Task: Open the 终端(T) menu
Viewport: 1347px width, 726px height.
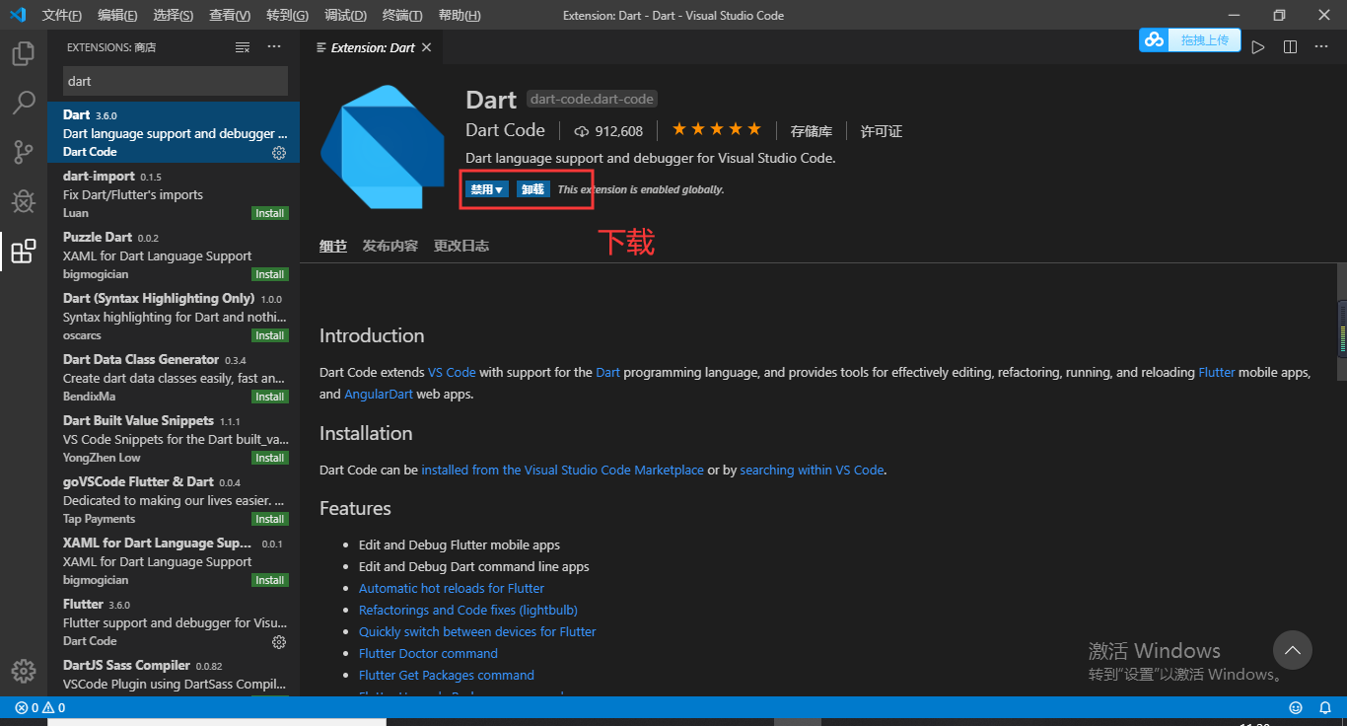Action: [x=402, y=15]
